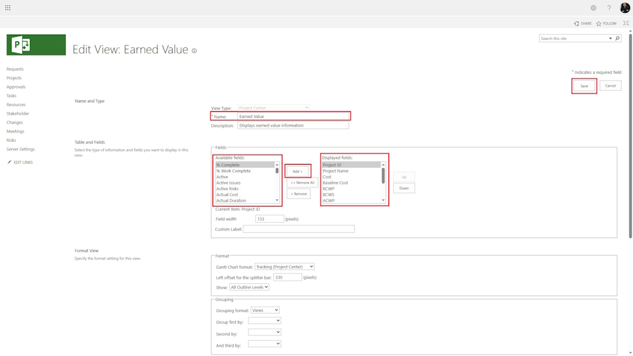Click the Follow star icon
The height and width of the screenshot is (356, 633).
[599, 23]
